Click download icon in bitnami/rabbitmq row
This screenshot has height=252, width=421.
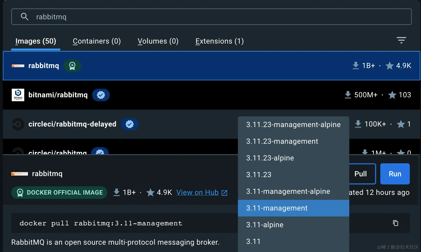pos(348,95)
